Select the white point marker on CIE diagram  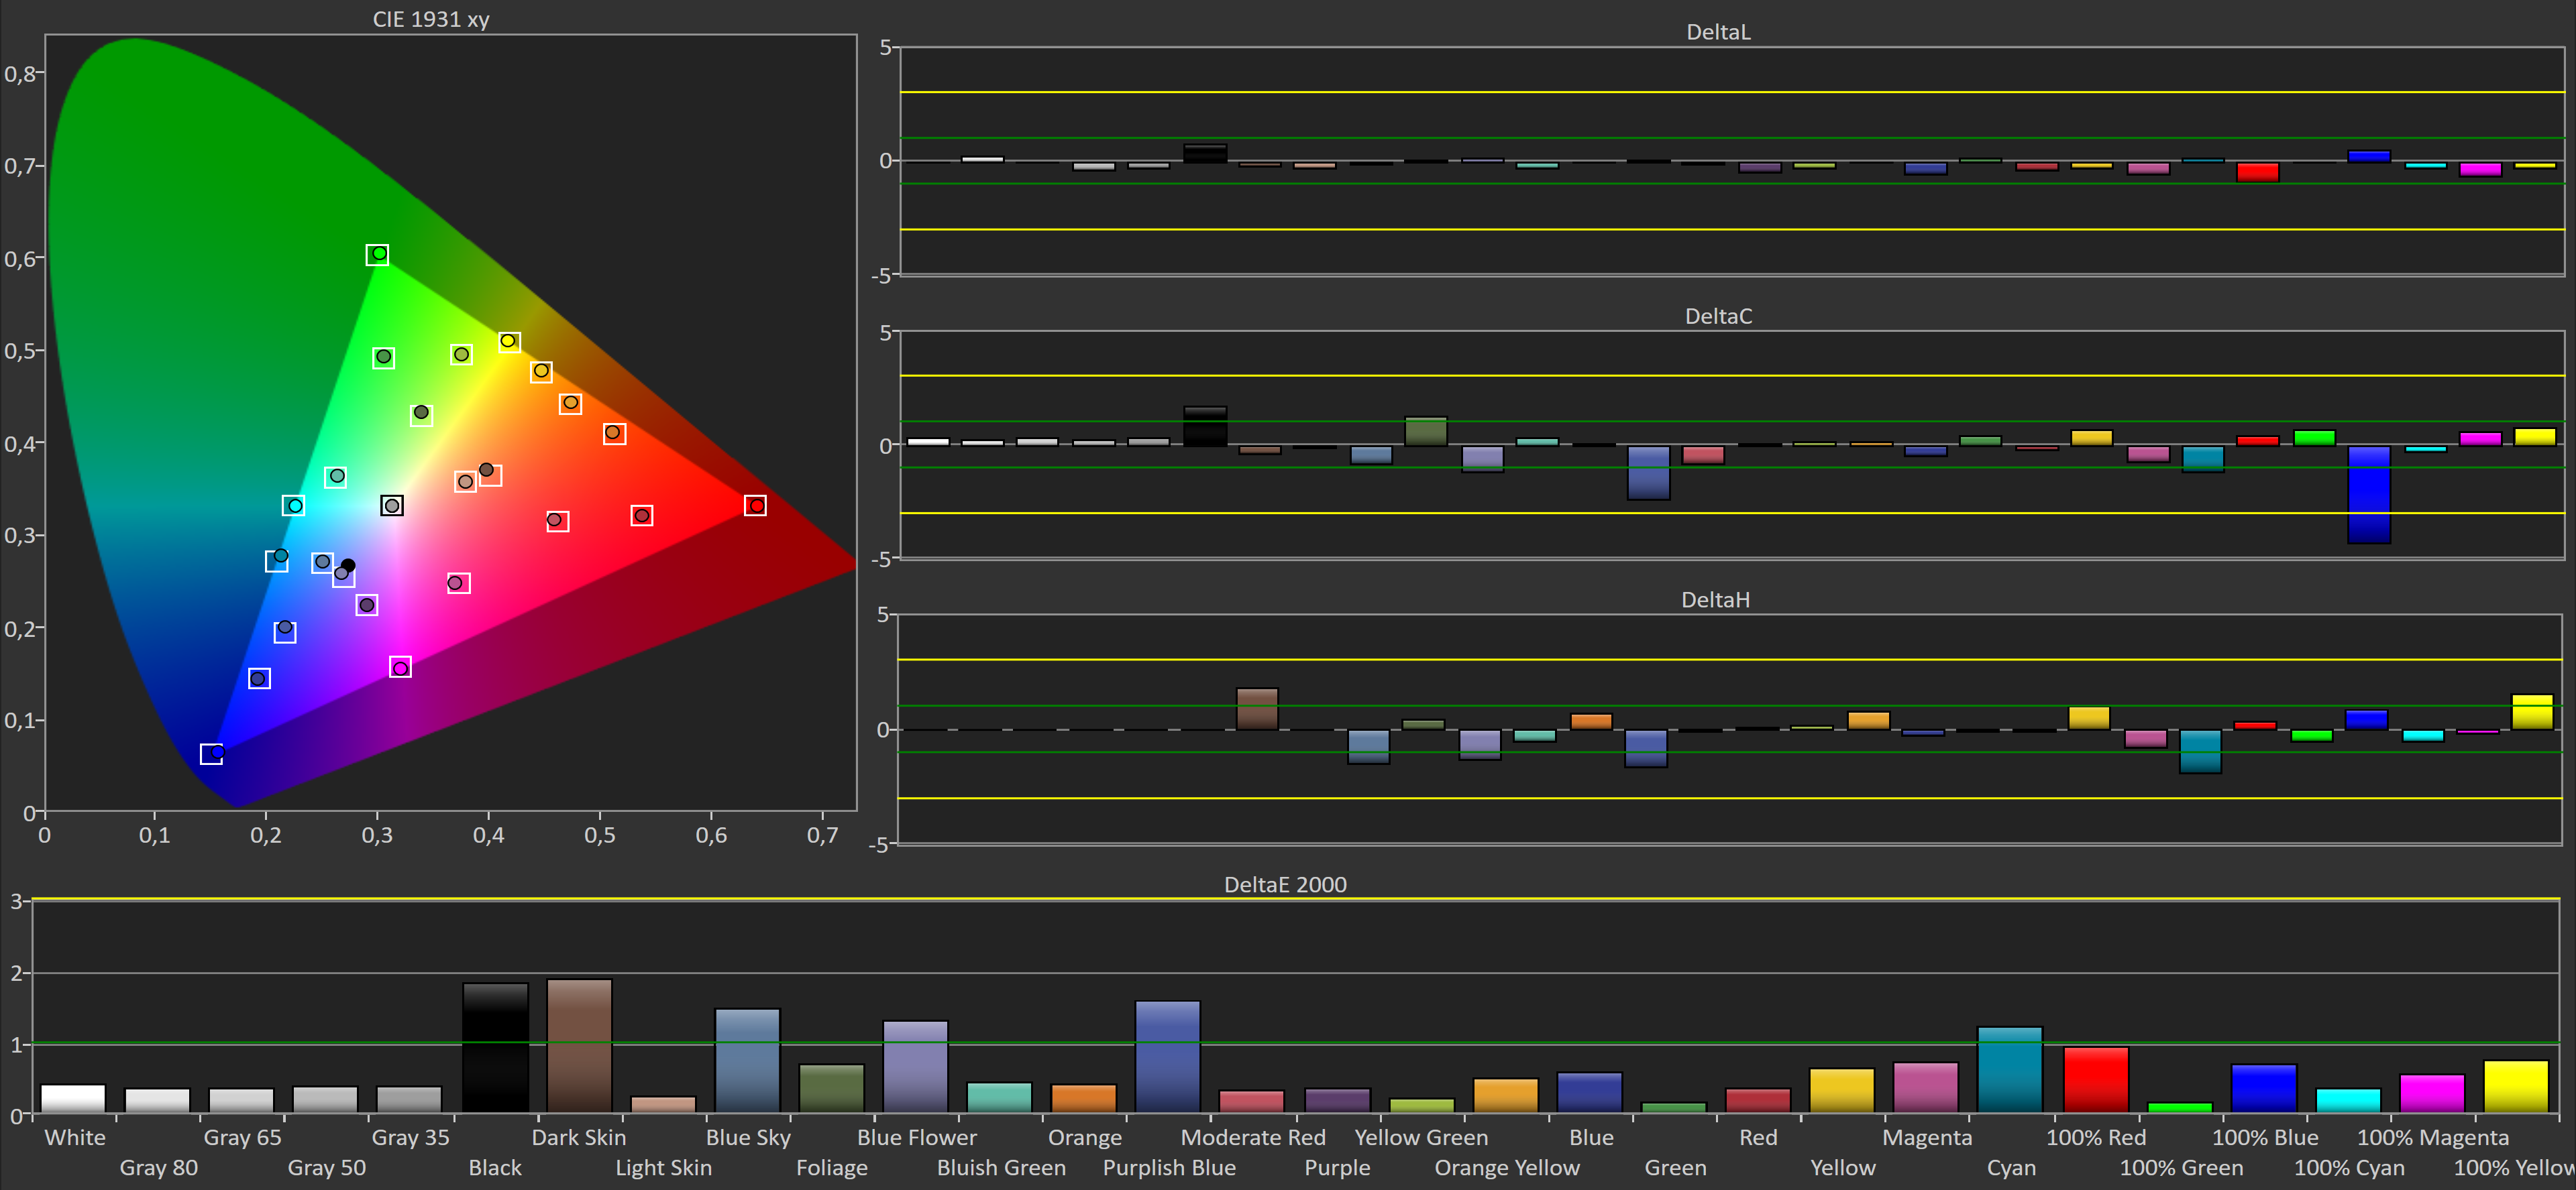click(x=392, y=505)
